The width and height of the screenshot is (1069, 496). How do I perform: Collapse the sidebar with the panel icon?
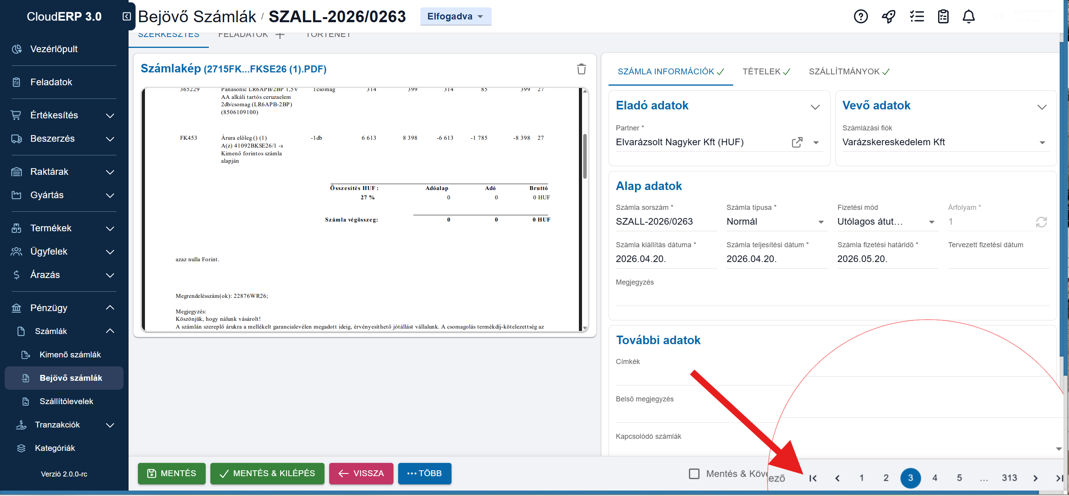127,16
